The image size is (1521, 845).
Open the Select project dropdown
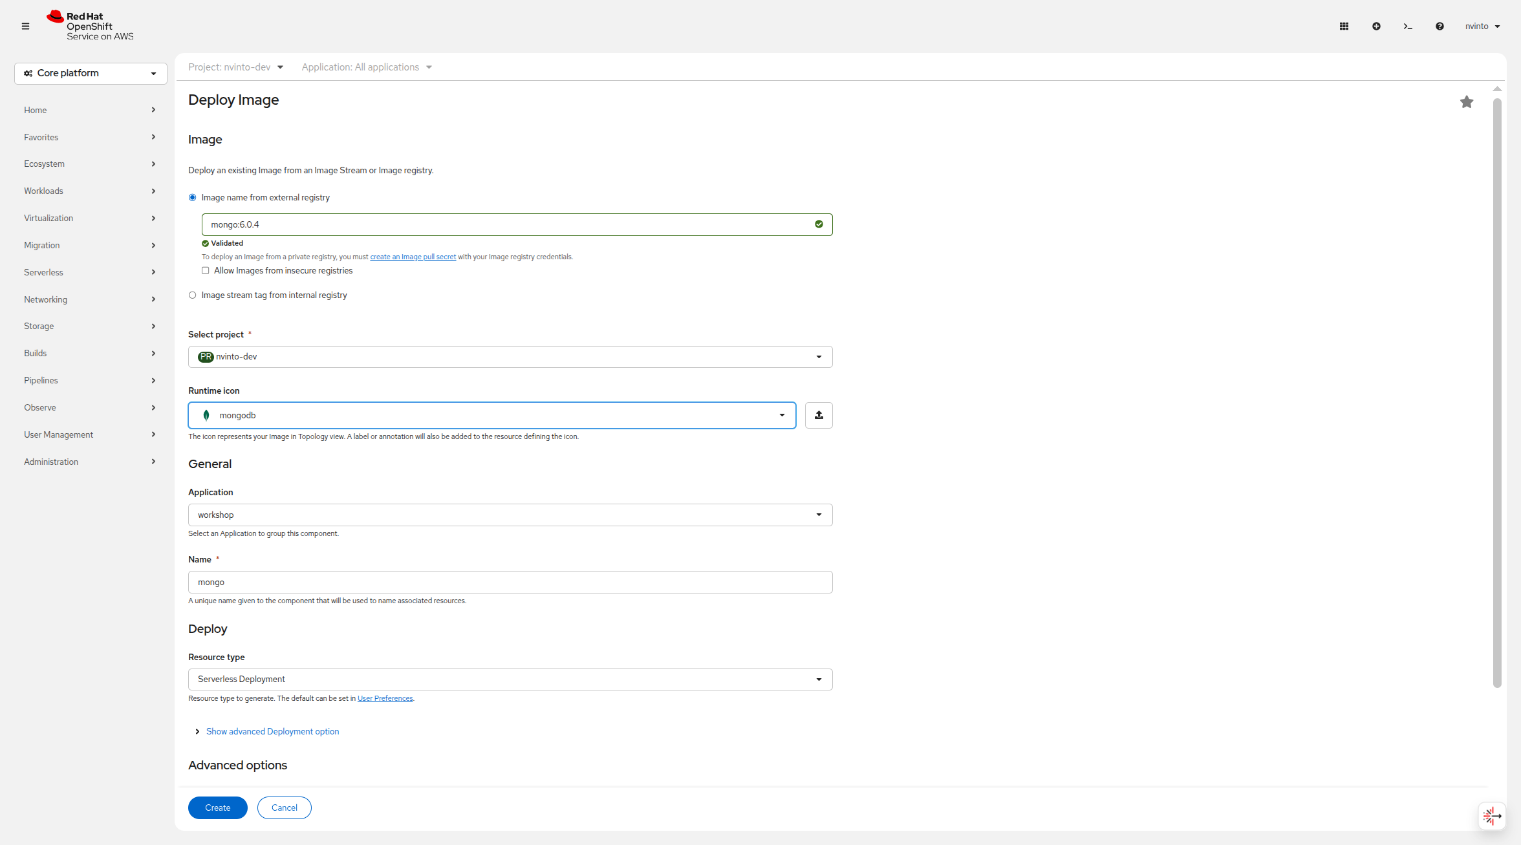[510, 357]
